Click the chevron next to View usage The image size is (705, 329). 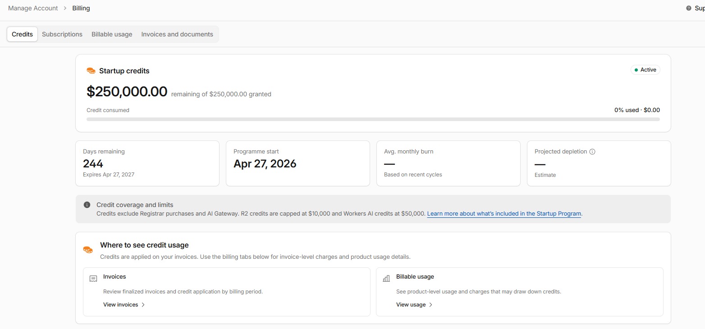(430, 305)
